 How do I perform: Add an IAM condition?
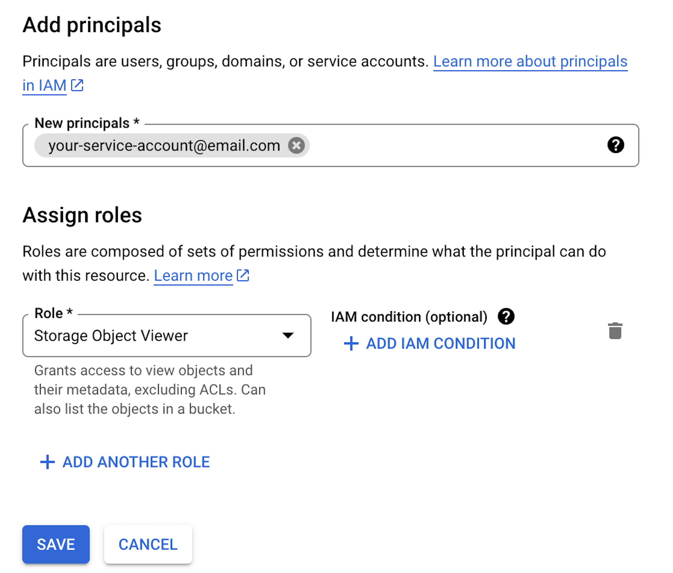(x=430, y=344)
